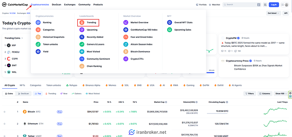
Task: Click the CoinMarketCap logo
Action: [x=15, y=5]
